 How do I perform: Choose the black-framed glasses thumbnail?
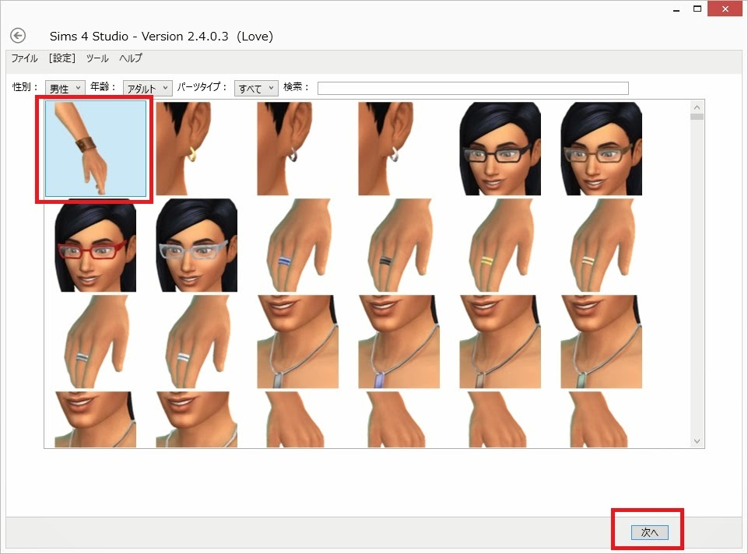(500, 149)
